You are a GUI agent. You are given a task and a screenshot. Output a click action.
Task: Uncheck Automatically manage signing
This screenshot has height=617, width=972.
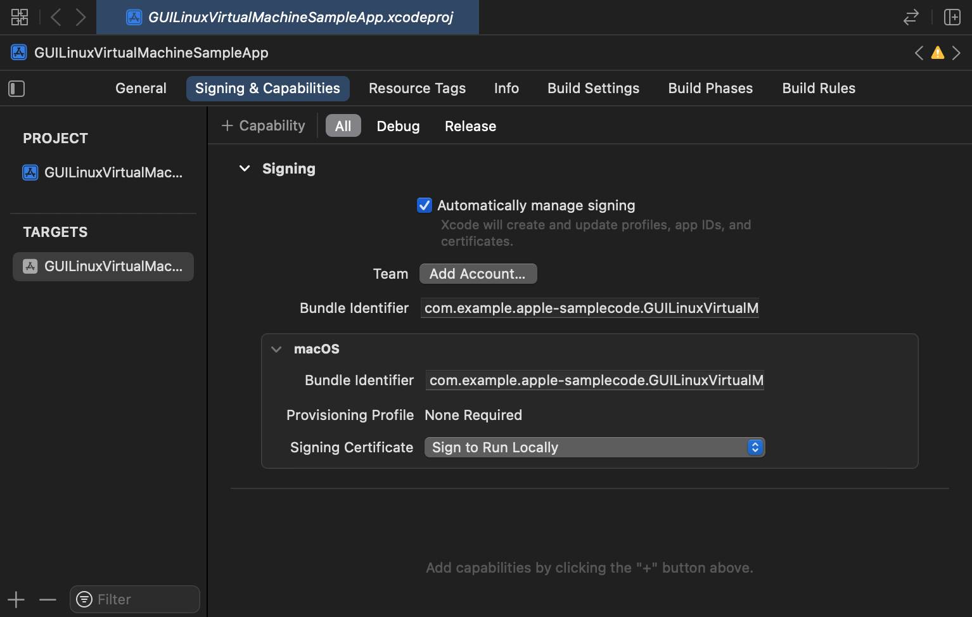click(425, 205)
